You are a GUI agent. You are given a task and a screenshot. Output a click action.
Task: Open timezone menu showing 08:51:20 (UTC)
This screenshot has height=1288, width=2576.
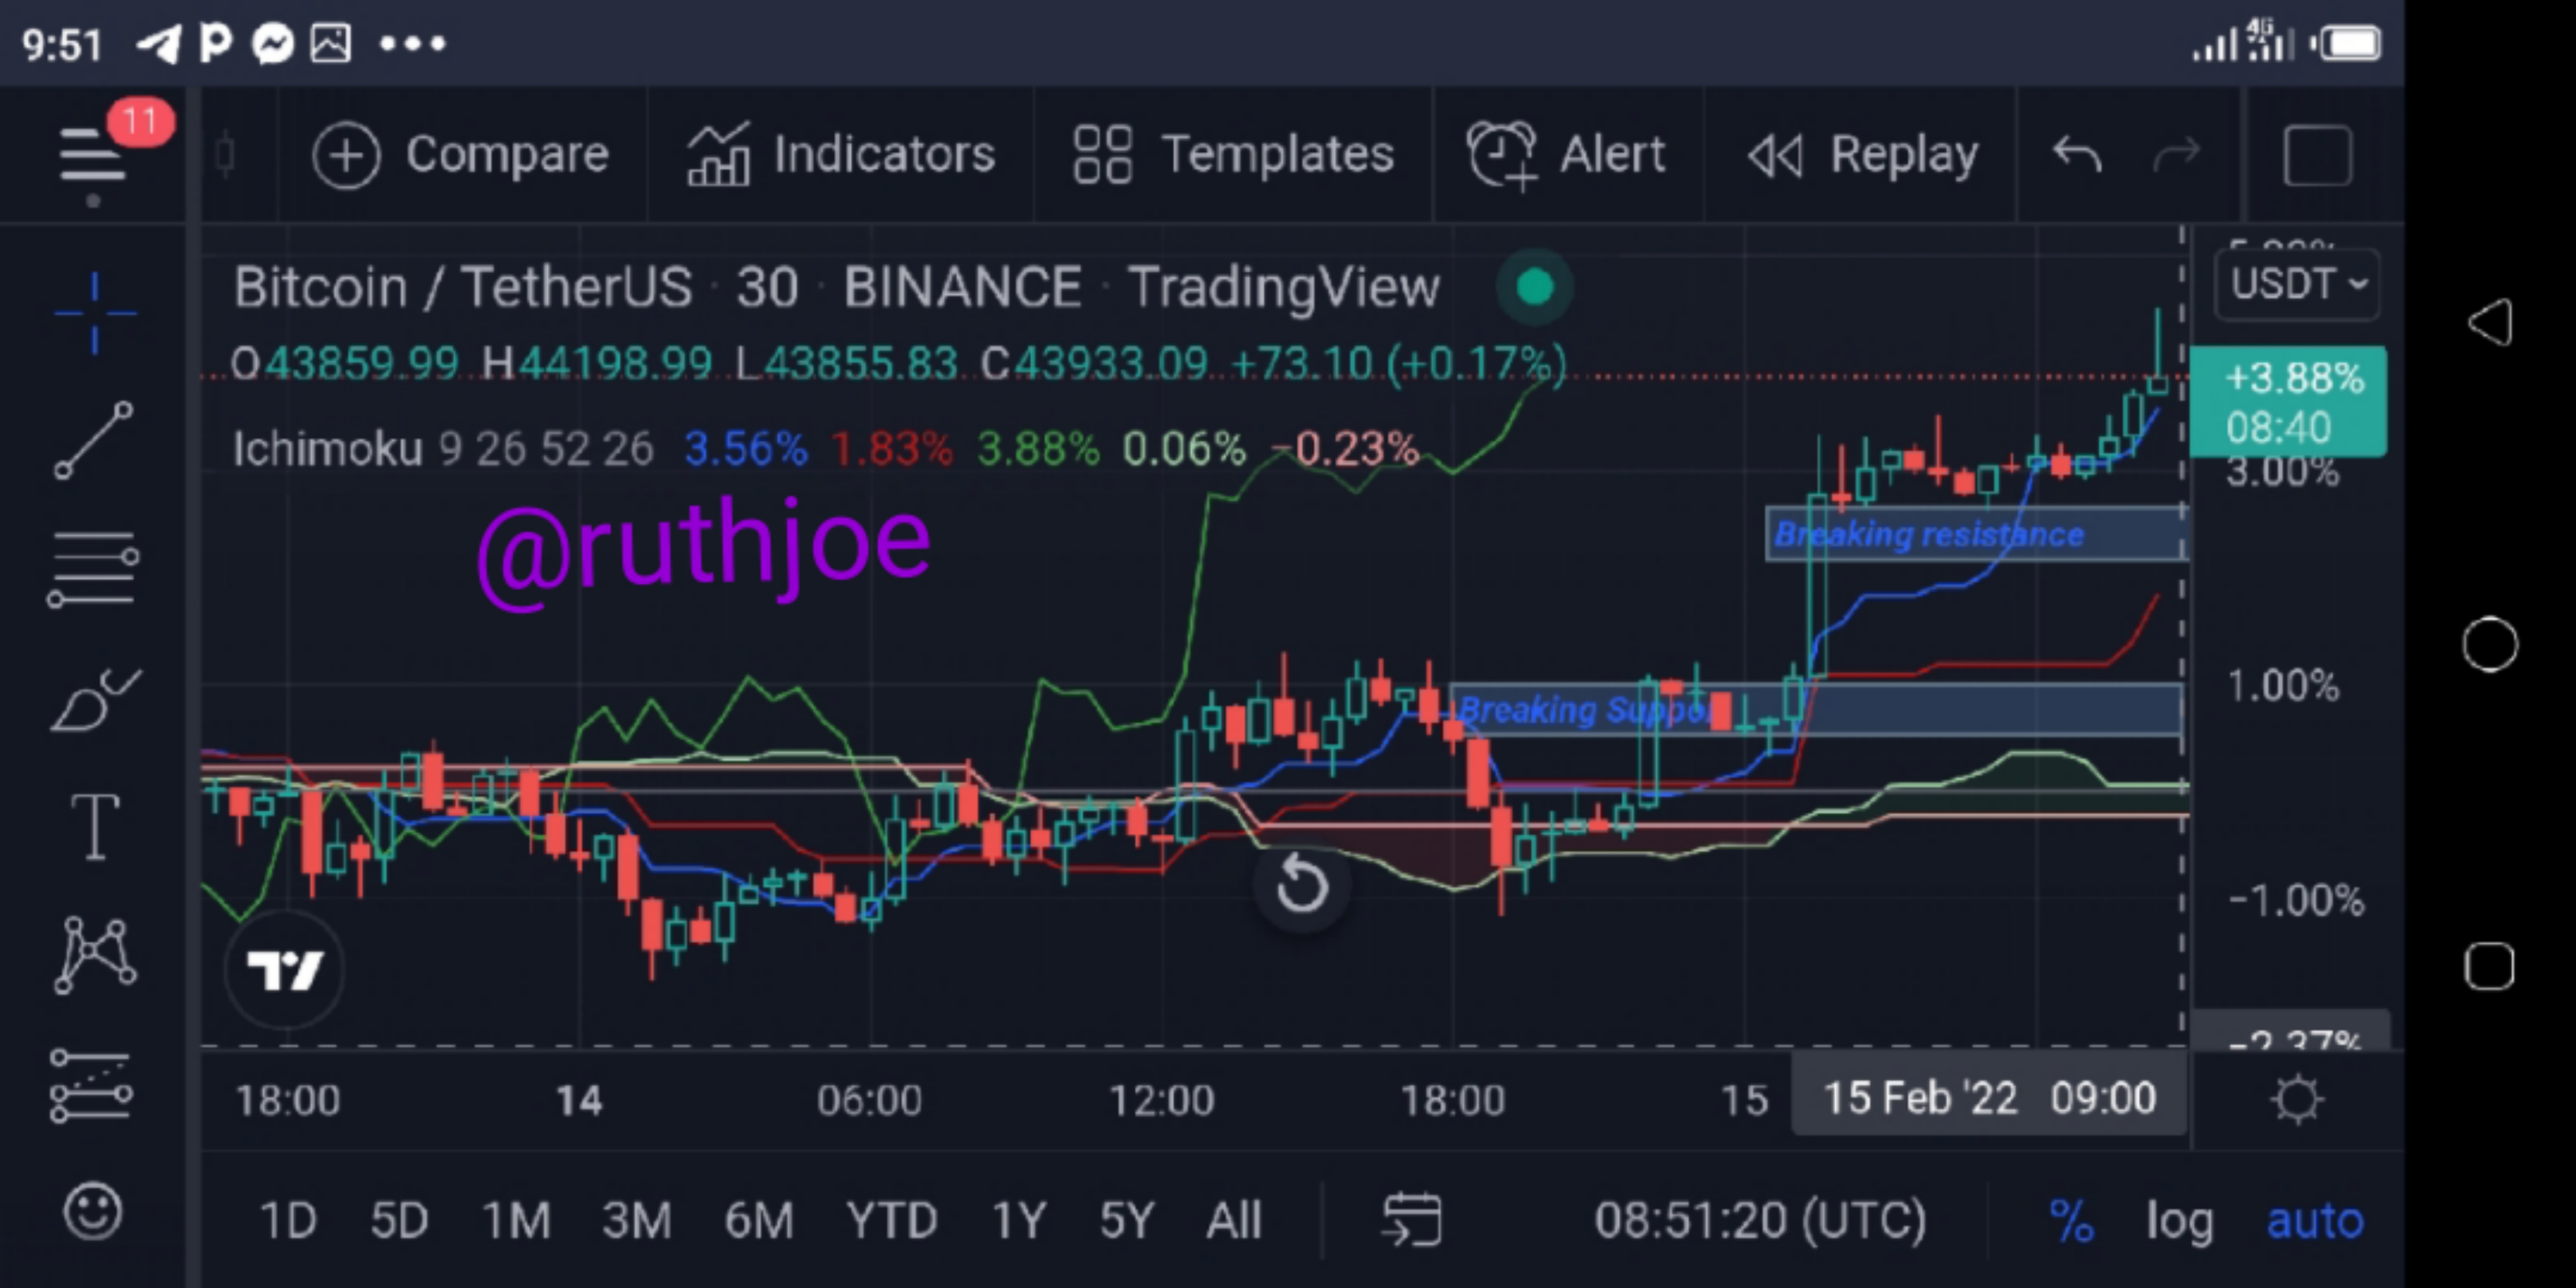coord(1760,1220)
